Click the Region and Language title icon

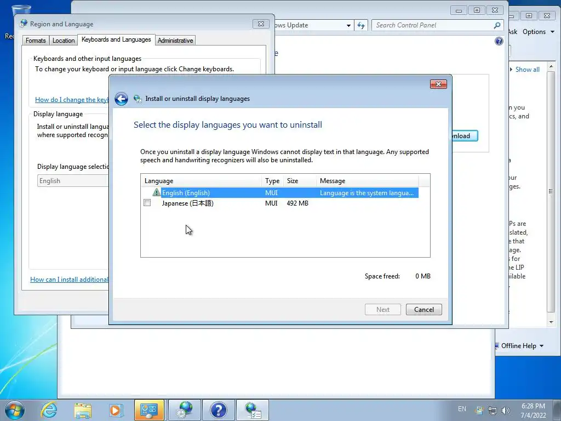pos(24,24)
